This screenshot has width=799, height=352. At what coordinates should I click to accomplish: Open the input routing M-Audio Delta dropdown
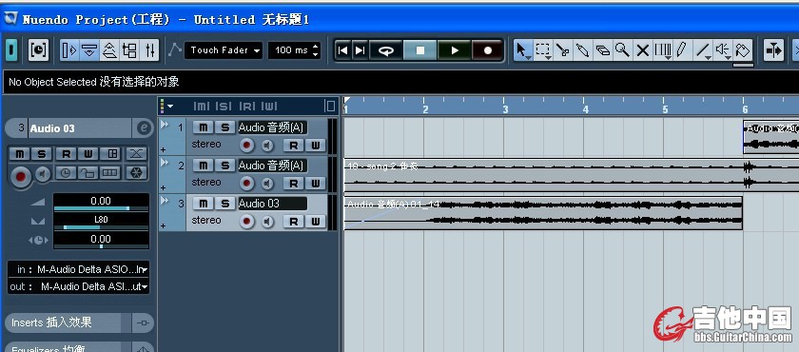click(x=78, y=269)
